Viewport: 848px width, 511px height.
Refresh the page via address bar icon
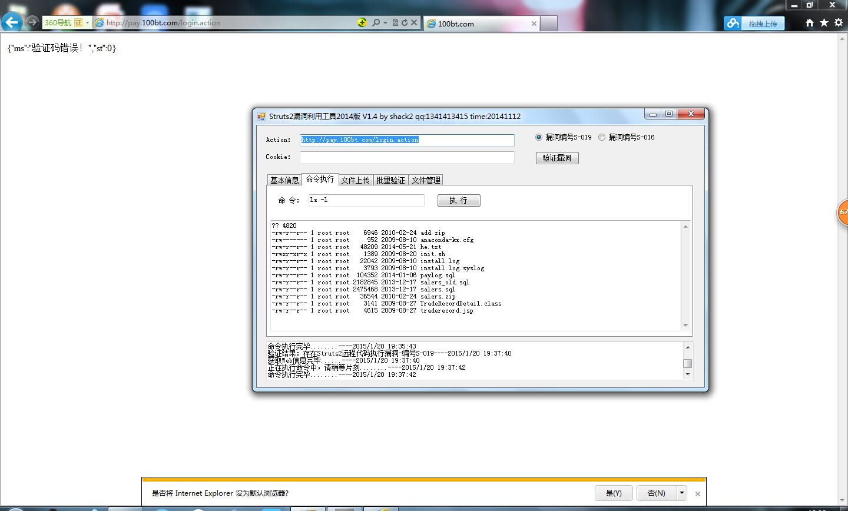click(404, 22)
